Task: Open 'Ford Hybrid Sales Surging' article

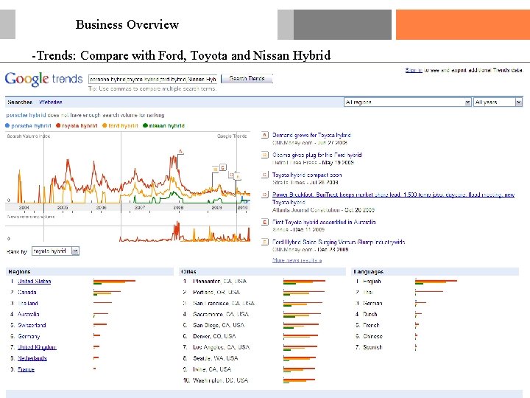Action: point(339,242)
